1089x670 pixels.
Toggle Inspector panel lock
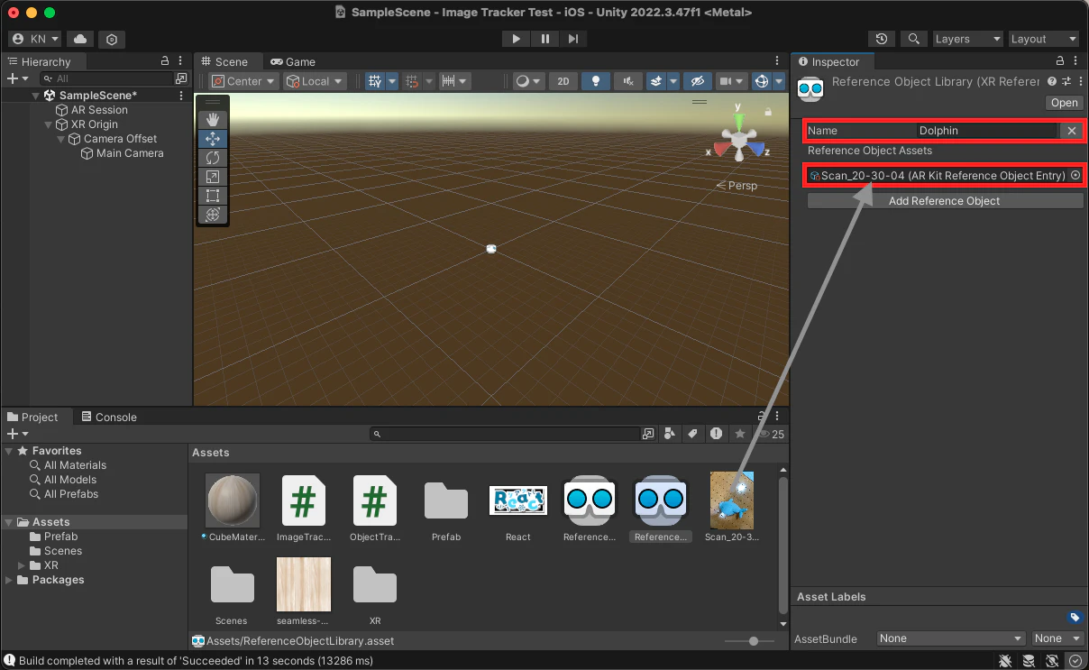click(x=1061, y=61)
